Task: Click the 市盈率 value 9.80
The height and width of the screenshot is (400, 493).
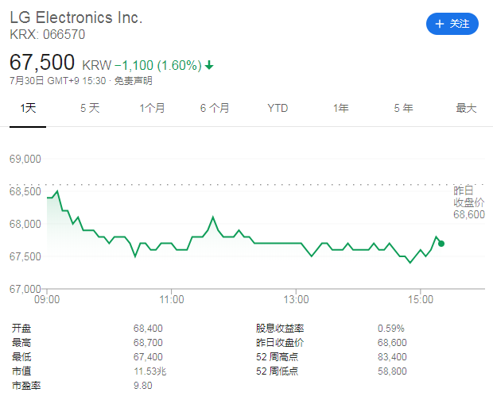Action: pyautogui.click(x=142, y=386)
